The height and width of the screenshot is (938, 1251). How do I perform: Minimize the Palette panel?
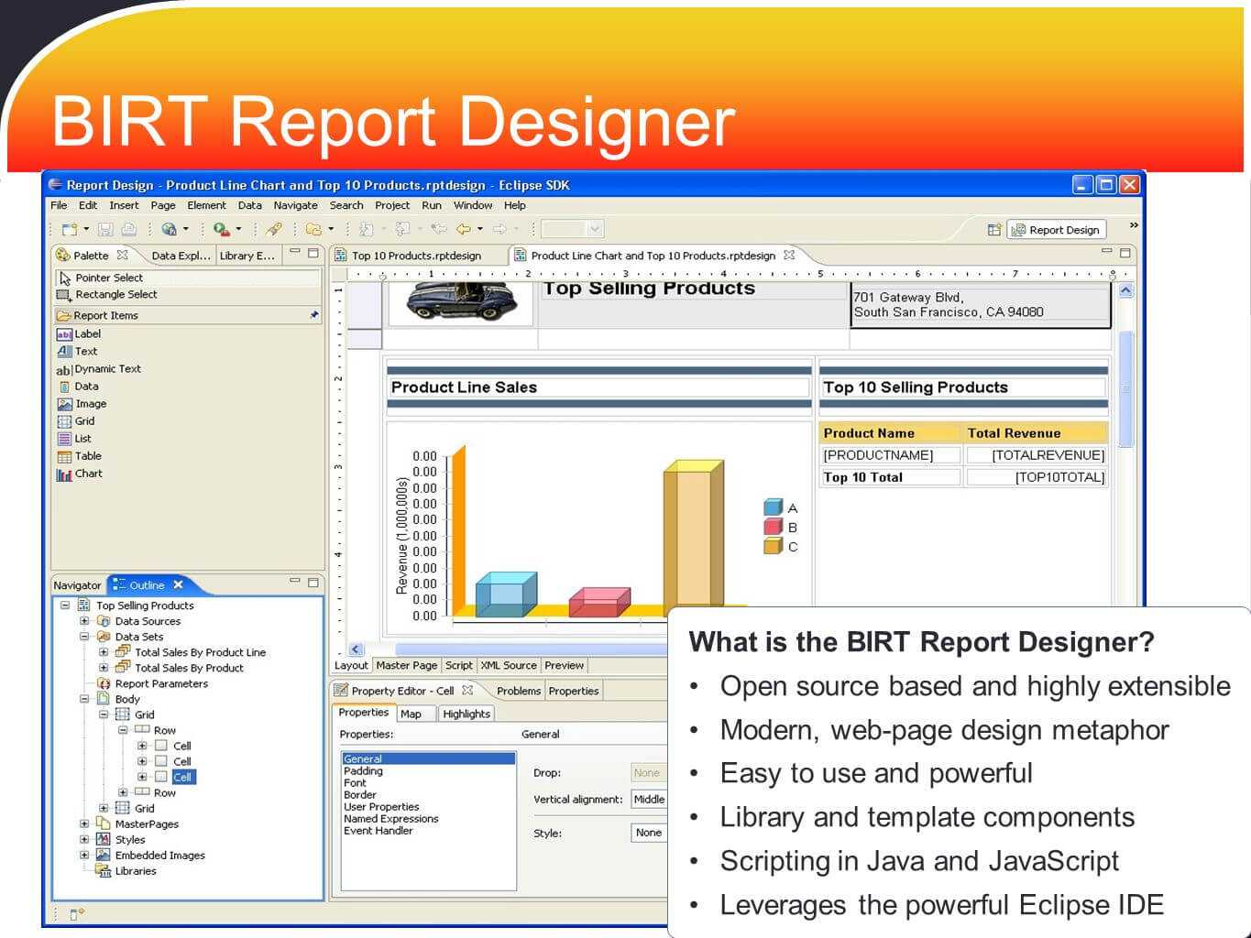click(295, 251)
